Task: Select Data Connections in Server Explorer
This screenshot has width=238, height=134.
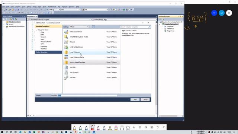Action: (x=14, y=22)
